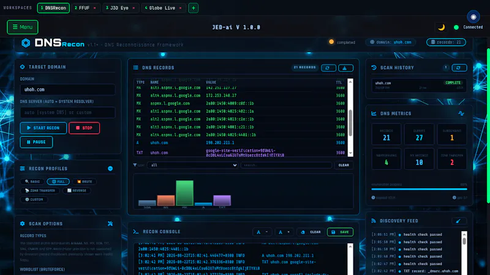This screenshot has height=275, width=490.
Task: Clear the Discovery Feed with broom icon
Action: (459, 221)
